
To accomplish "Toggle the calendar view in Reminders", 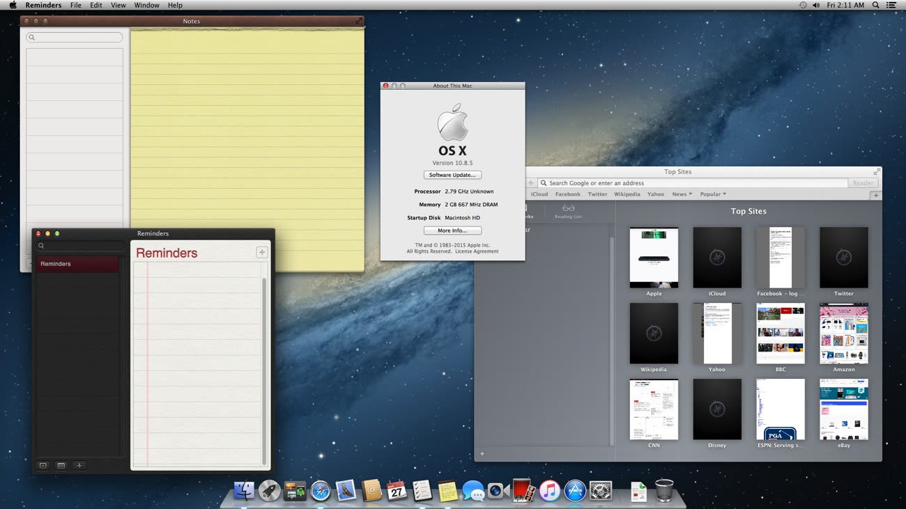I will coord(61,465).
